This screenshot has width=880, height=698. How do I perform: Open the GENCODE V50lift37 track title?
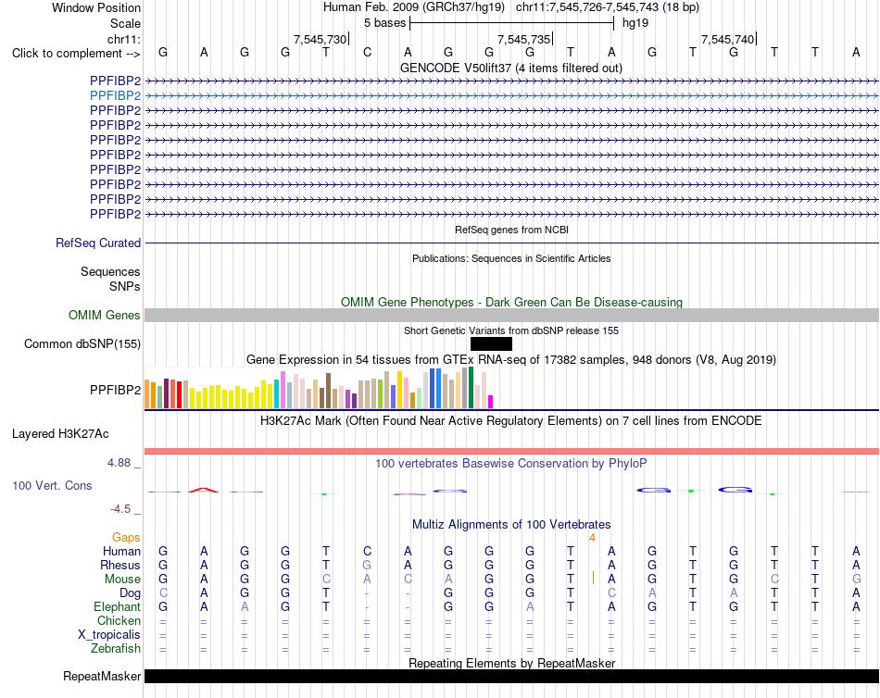tap(511, 68)
